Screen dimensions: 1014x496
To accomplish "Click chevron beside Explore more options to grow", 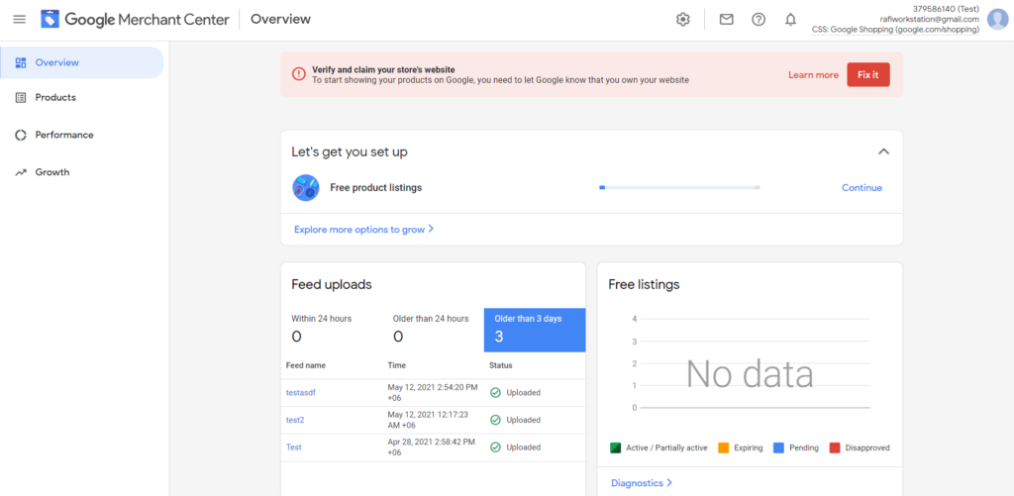I will [x=431, y=229].
